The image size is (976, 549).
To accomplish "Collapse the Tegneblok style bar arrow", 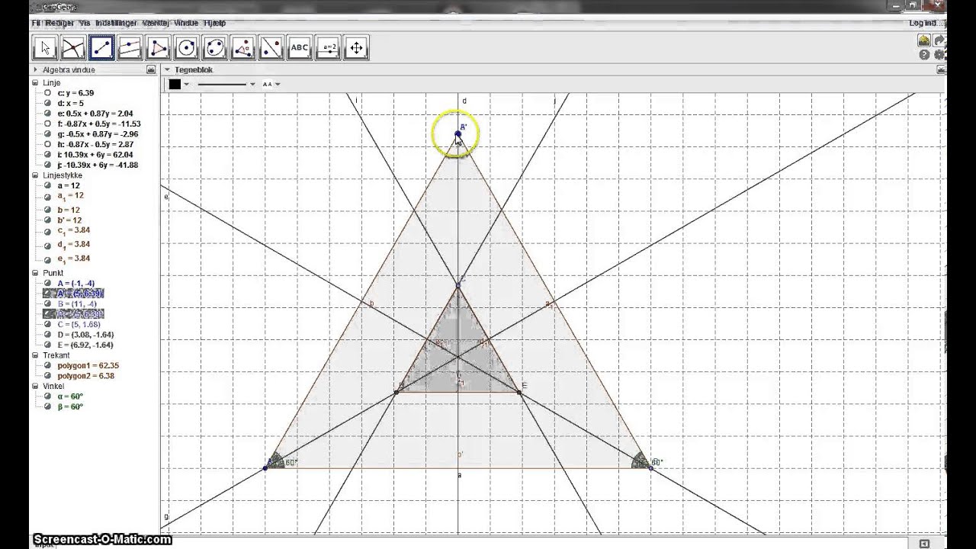I will tap(167, 69).
